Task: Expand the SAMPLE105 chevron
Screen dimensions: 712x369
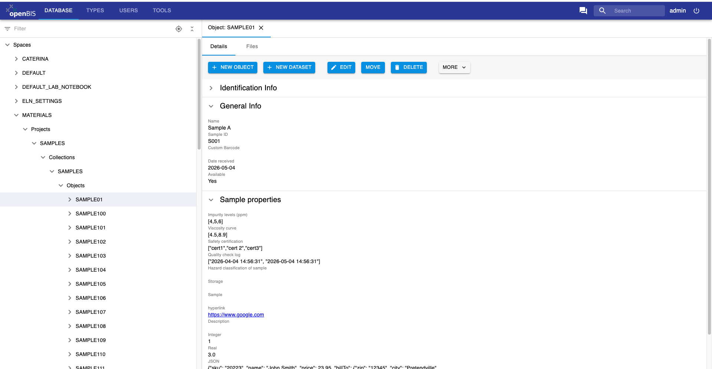Action: point(70,284)
